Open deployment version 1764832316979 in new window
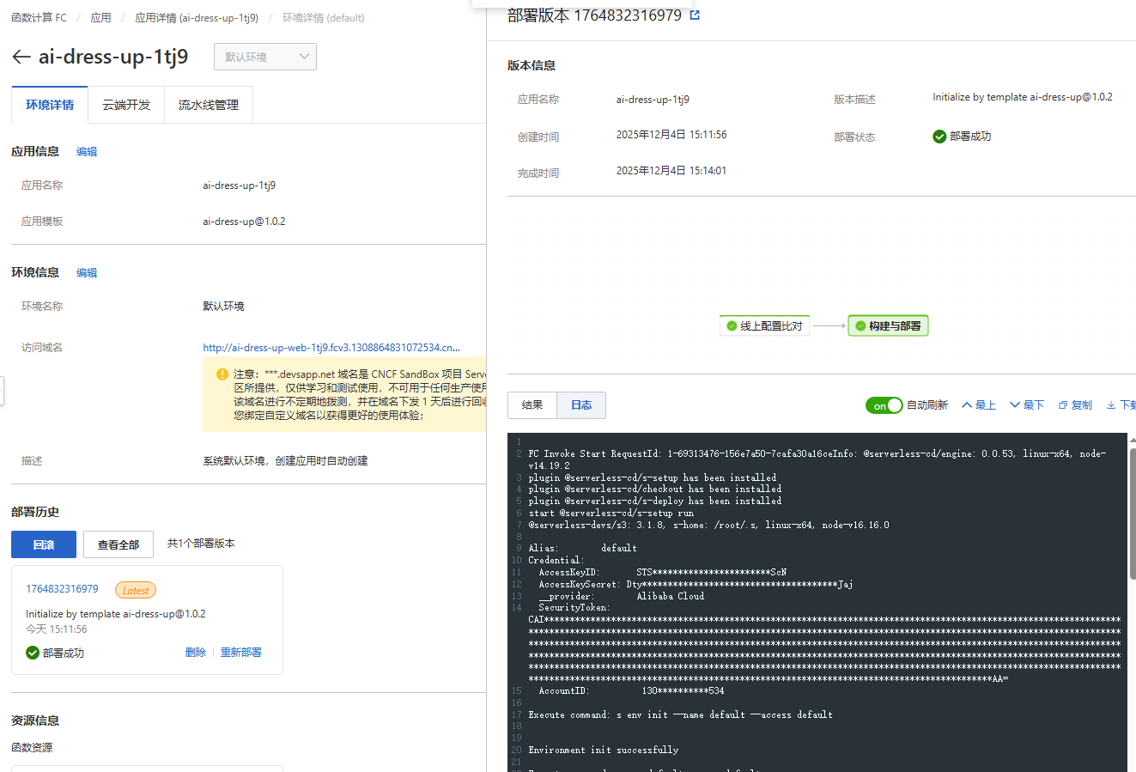Viewport: 1136px width, 772px height. (x=695, y=15)
